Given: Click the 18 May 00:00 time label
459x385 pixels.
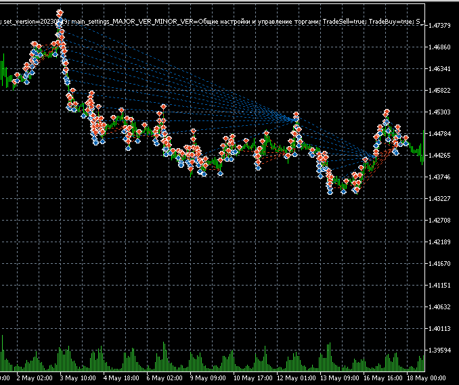Looking at the screenshot, I should pos(426,378).
